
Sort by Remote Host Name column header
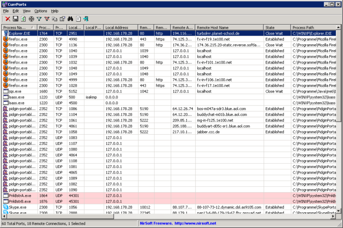click(230, 28)
